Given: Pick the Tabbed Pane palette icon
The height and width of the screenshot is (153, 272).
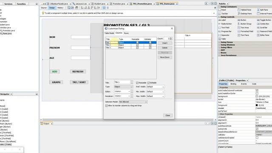Looking at the screenshot, I should point(239,10).
